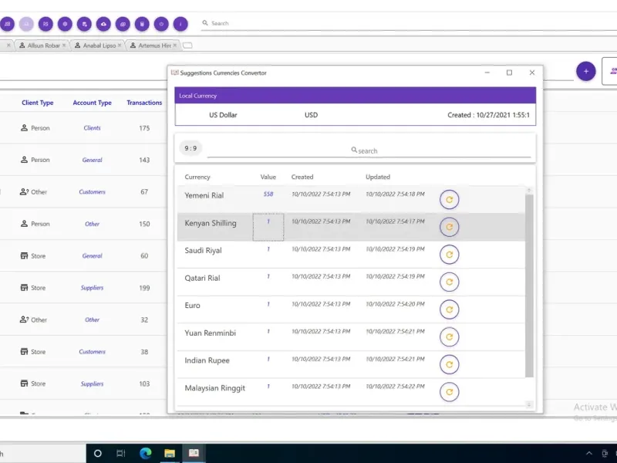The width and height of the screenshot is (617, 463).
Task: Sort by Transactions column header
Action: pyautogui.click(x=144, y=103)
